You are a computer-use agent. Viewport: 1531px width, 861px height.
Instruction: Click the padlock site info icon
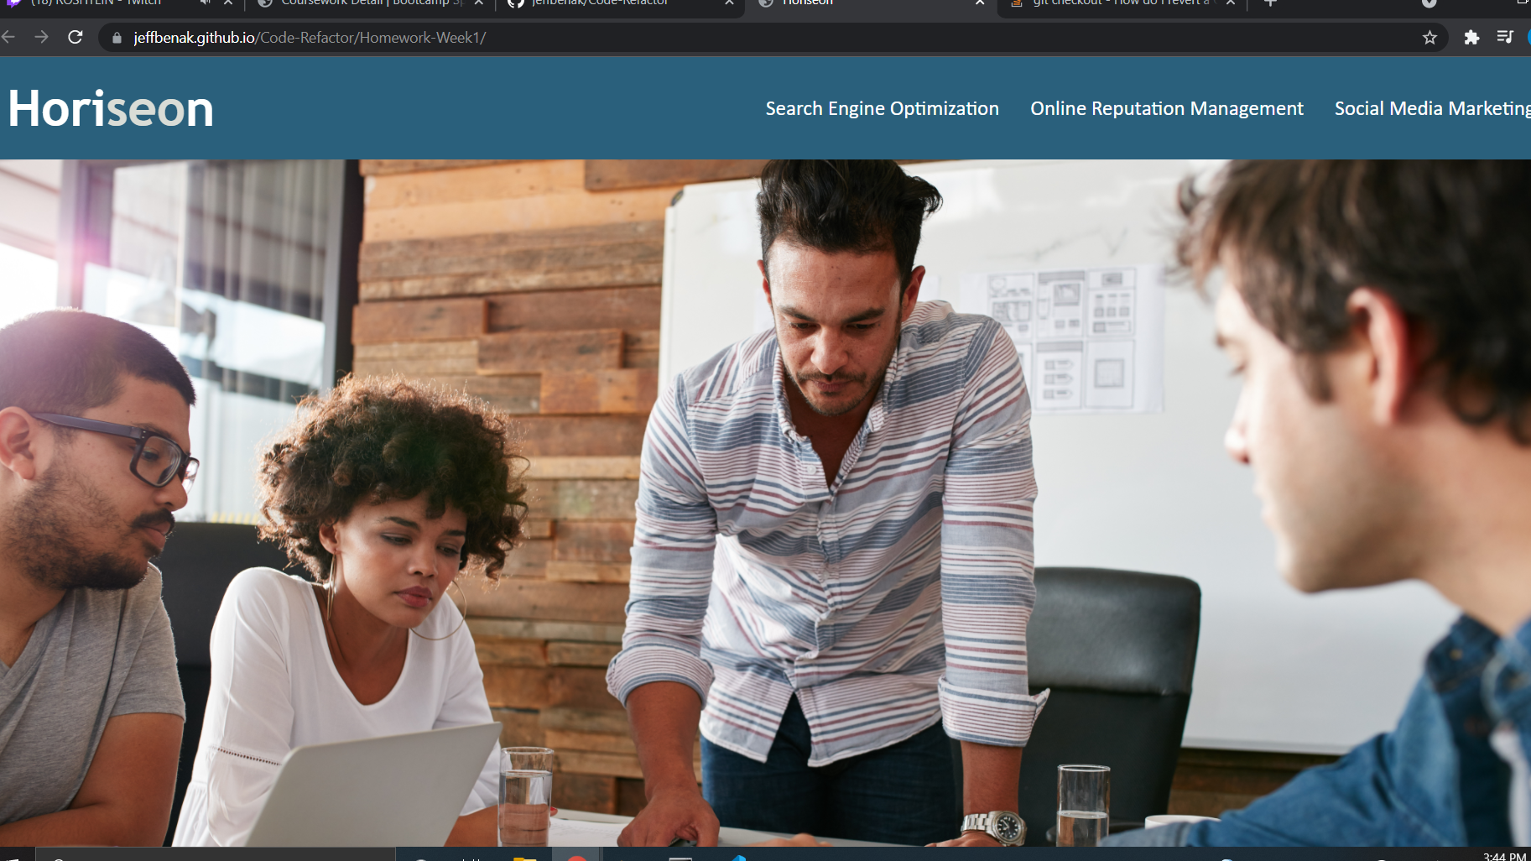click(x=117, y=38)
